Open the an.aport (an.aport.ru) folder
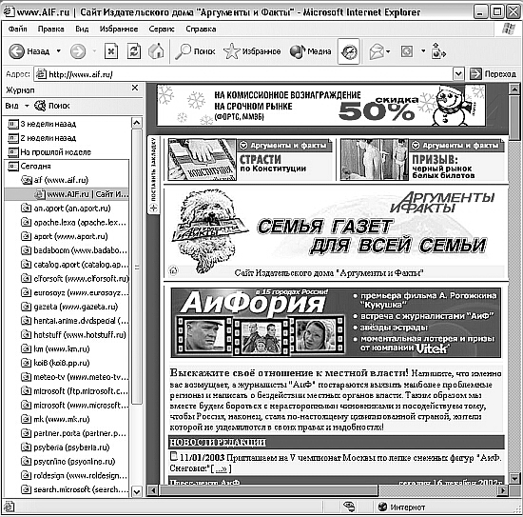This screenshot has height=517, width=523. [66, 209]
